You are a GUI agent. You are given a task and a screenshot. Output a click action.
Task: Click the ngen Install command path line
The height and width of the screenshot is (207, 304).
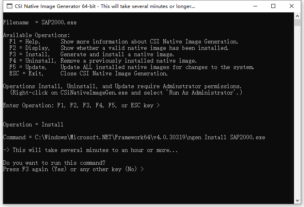pos(134,137)
